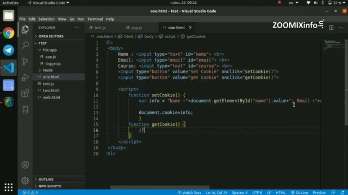Viewport: 348px width, 195px height.
Task: Open the Terminal menu
Action: click(x=95, y=19)
